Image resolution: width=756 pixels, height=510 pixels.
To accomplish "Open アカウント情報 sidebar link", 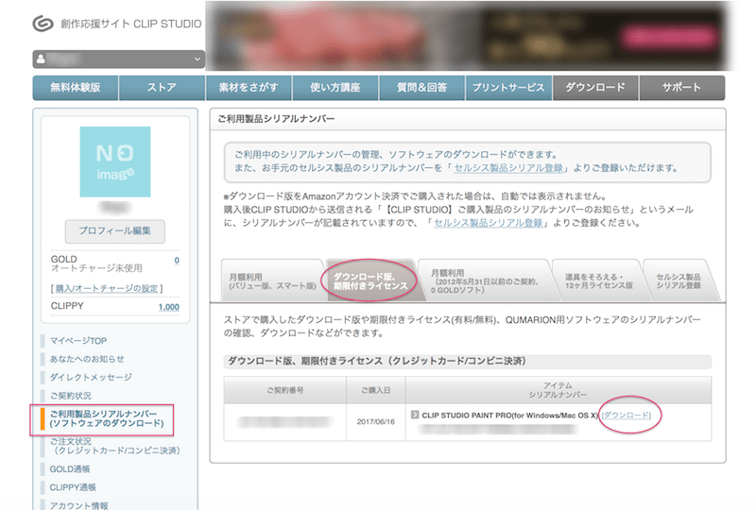I will [x=79, y=505].
